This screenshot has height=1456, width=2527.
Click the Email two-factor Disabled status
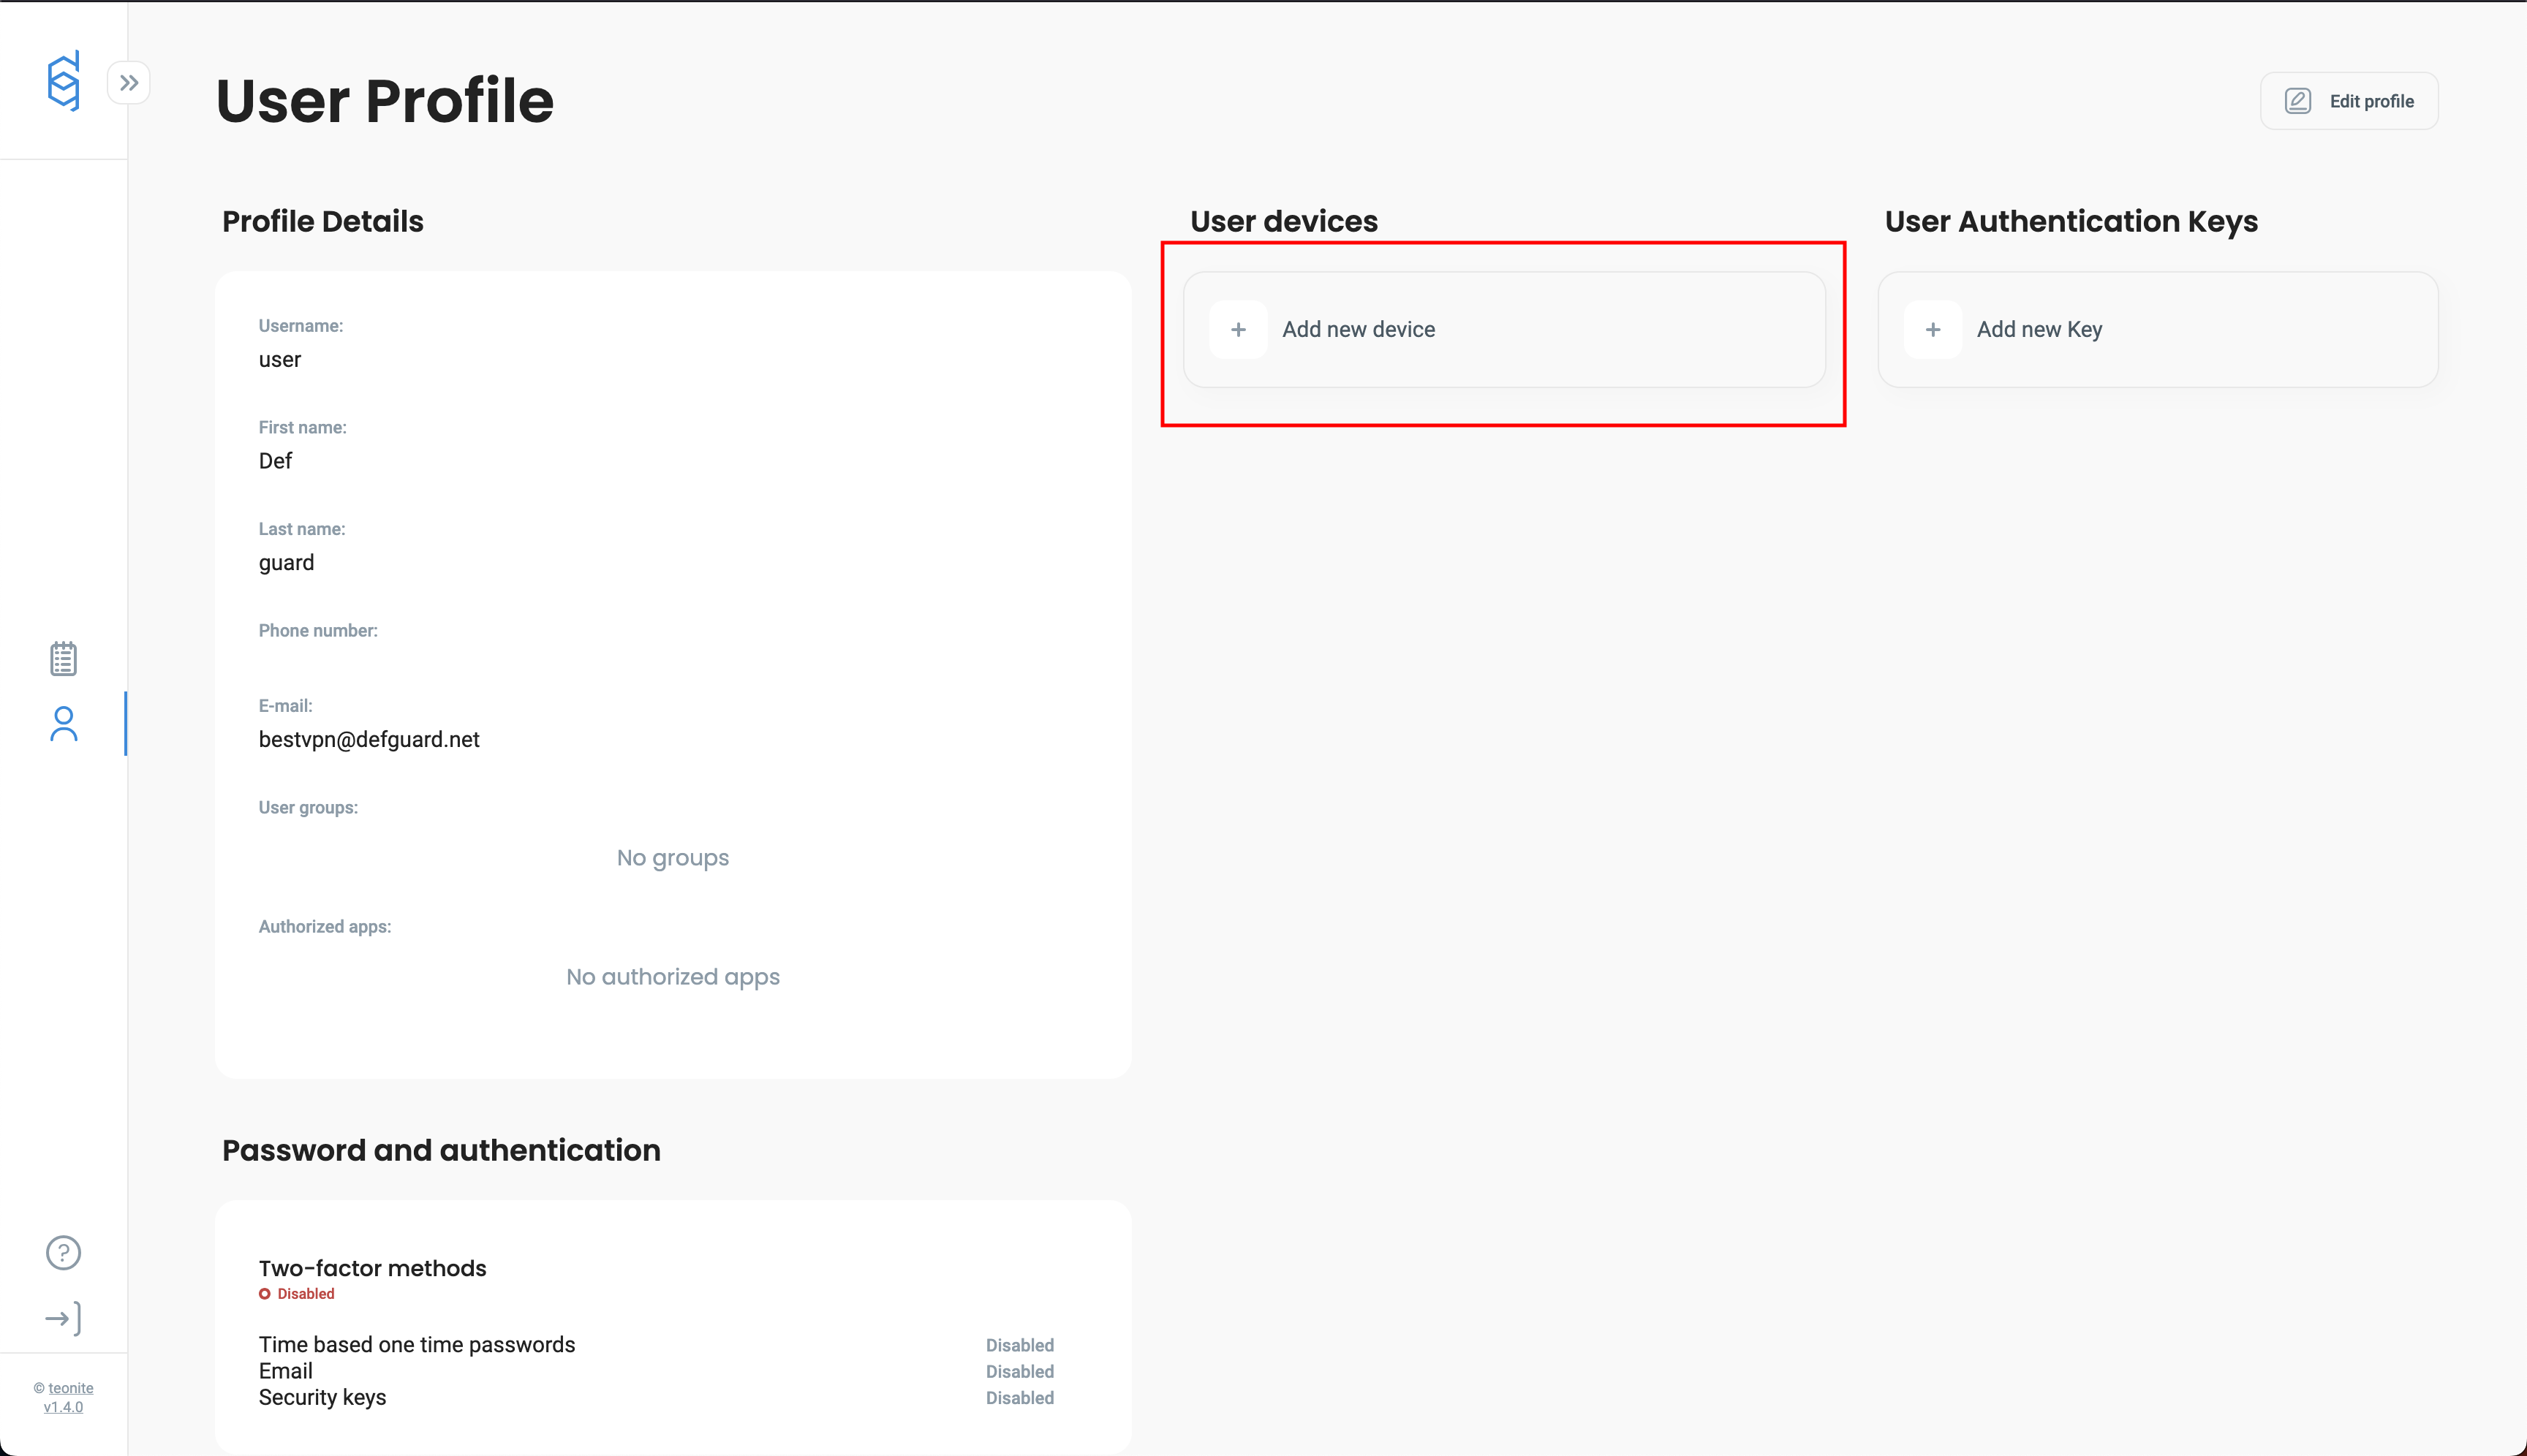click(x=1019, y=1372)
